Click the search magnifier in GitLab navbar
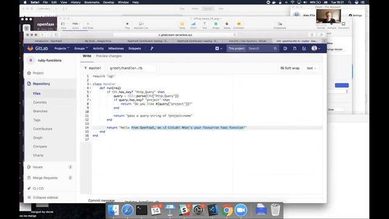Image resolution: width=389 pixels, height=219 pixels. (x=275, y=49)
